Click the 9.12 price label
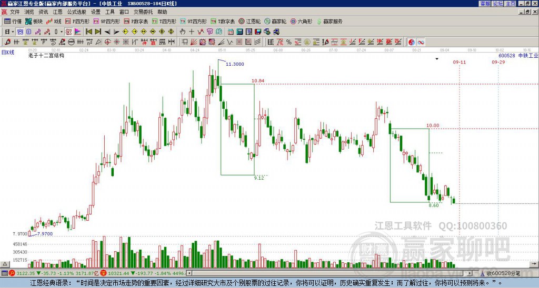Screen dimensions: 539x288 [259, 178]
